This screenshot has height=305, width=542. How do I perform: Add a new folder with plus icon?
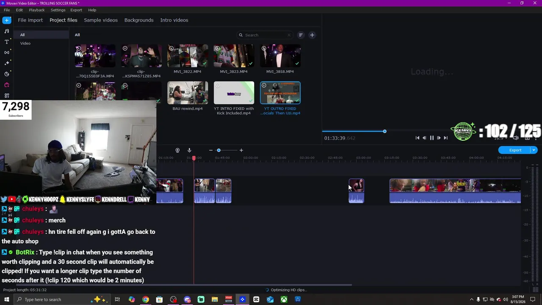[x=312, y=35]
